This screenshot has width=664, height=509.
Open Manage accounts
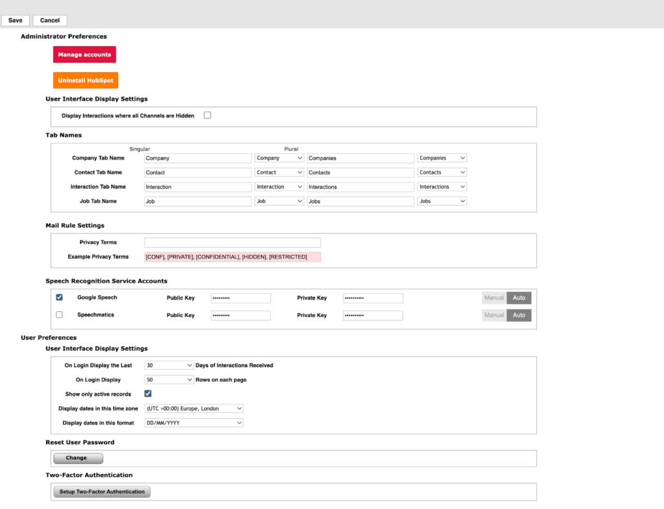[84, 55]
